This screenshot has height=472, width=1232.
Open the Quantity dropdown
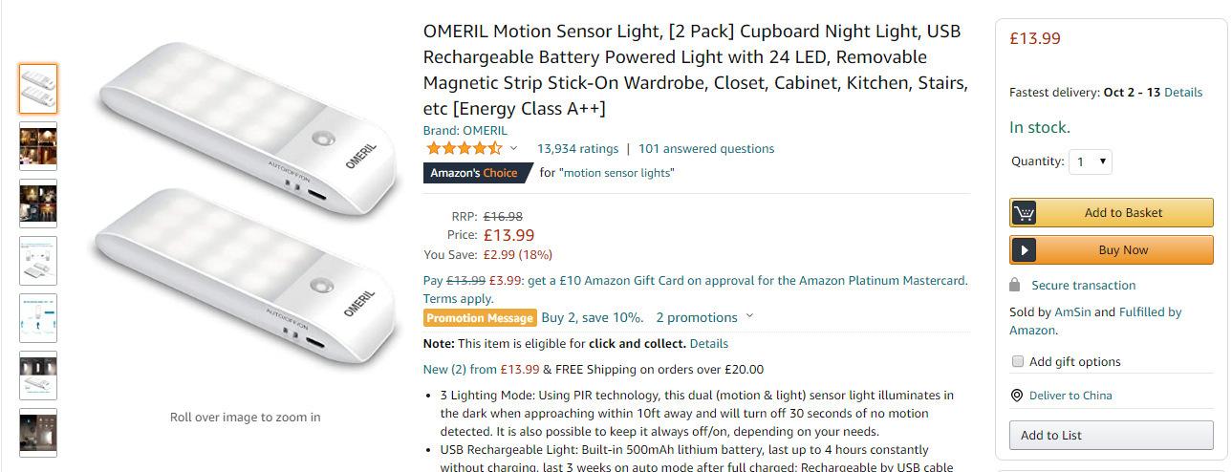(x=1091, y=161)
